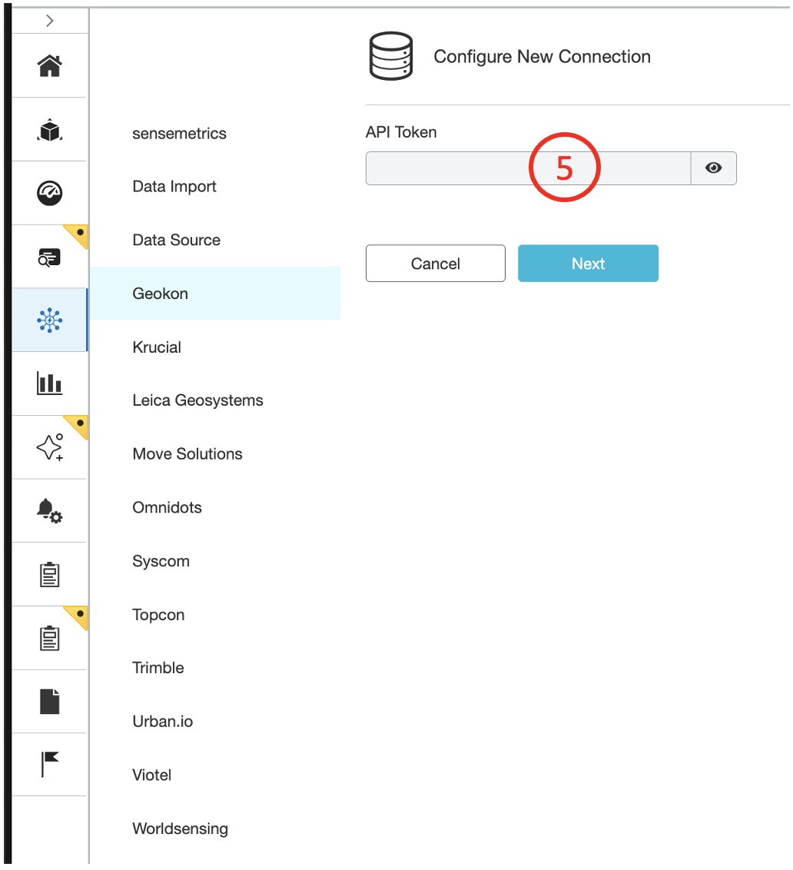The height and width of the screenshot is (870, 793).
Task: Click the search cards sidebar icon
Action: [x=50, y=257]
